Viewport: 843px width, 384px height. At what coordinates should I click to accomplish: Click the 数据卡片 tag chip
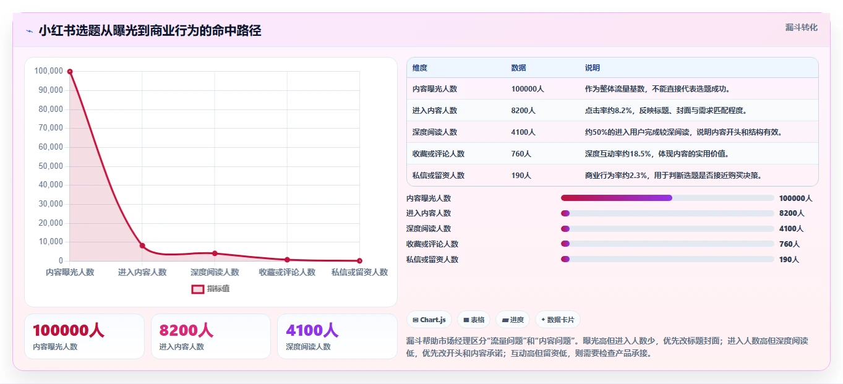tap(558, 320)
